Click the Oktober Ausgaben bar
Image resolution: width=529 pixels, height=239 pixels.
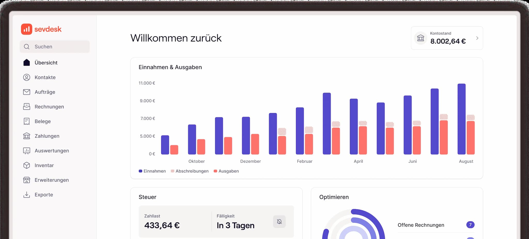coord(201,147)
